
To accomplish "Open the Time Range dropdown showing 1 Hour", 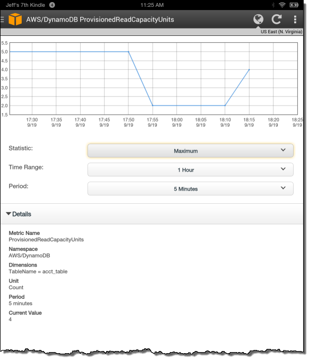I will 190,169.
